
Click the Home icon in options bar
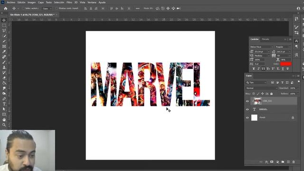coord(6,9)
